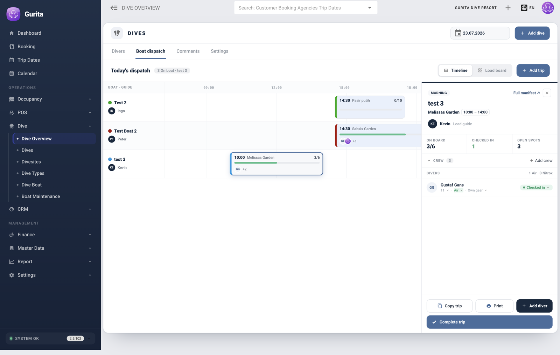
Task: Open Full manifest link
Action: [x=526, y=93]
